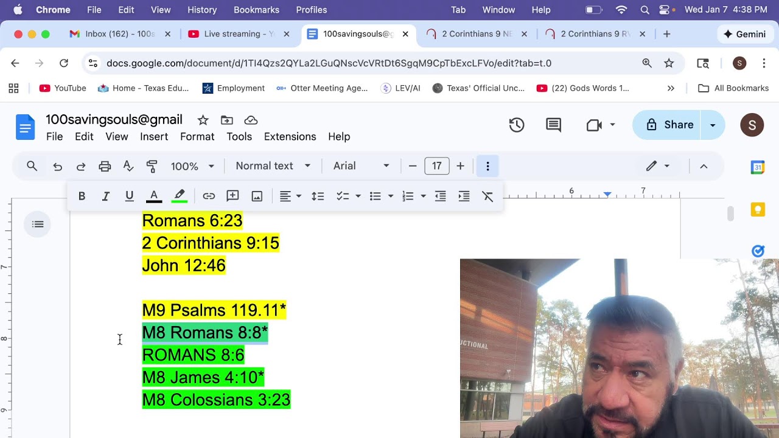Insert image from toolbar icon
Screen dimensions: 779x438
pyautogui.click(x=257, y=196)
